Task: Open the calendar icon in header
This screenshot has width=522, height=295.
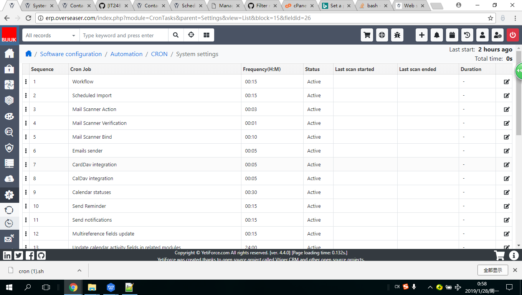Action: pos(452,35)
